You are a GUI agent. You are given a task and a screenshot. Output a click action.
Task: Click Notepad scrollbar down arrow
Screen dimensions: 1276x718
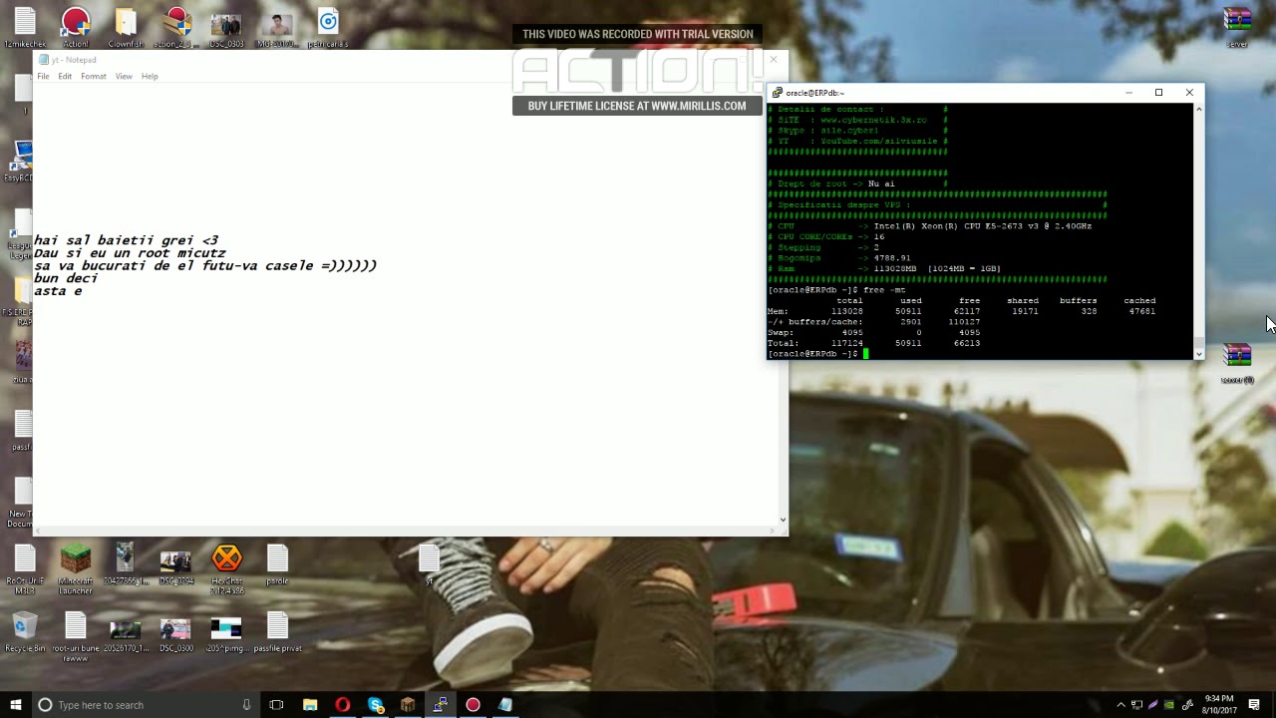point(783,520)
